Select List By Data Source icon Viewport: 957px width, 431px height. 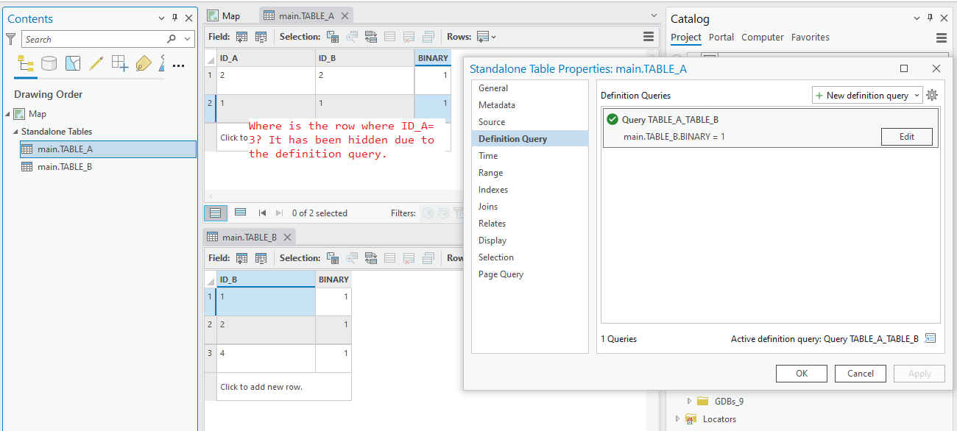pyautogui.click(x=49, y=64)
